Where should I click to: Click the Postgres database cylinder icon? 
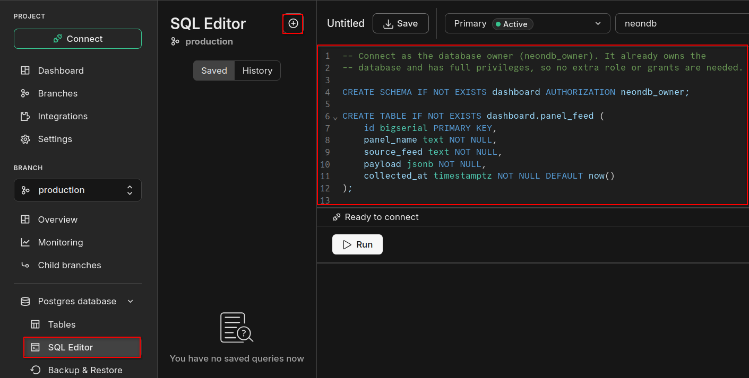click(25, 301)
